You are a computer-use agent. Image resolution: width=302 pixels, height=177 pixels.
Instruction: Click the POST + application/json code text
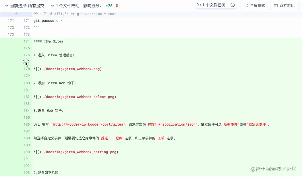172,124
